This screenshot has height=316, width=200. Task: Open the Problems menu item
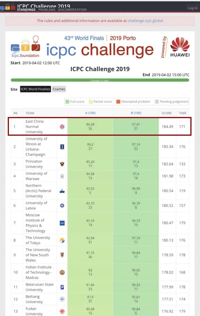pos(47,10)
